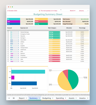Screen dimensions: 96x105
Task: Switch to the Budgeting sheet tab
Action: 47,98
